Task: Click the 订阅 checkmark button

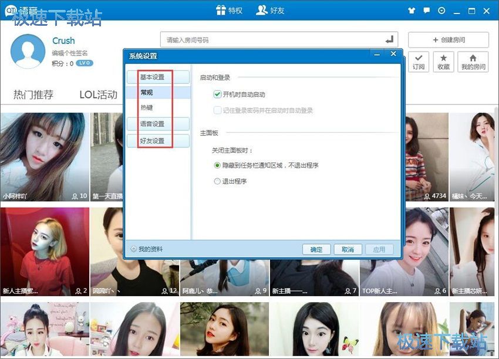Action: (x=419, y=62)
